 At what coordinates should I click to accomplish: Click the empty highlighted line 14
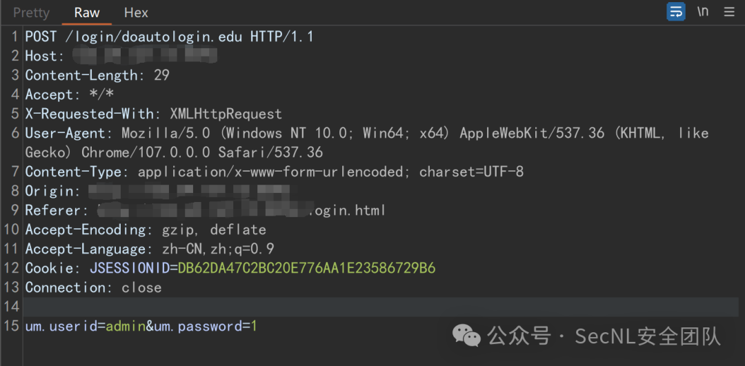coord(381,307)
